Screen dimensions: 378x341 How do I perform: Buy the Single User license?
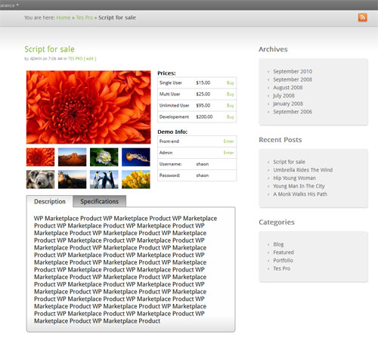click(230, 83)
